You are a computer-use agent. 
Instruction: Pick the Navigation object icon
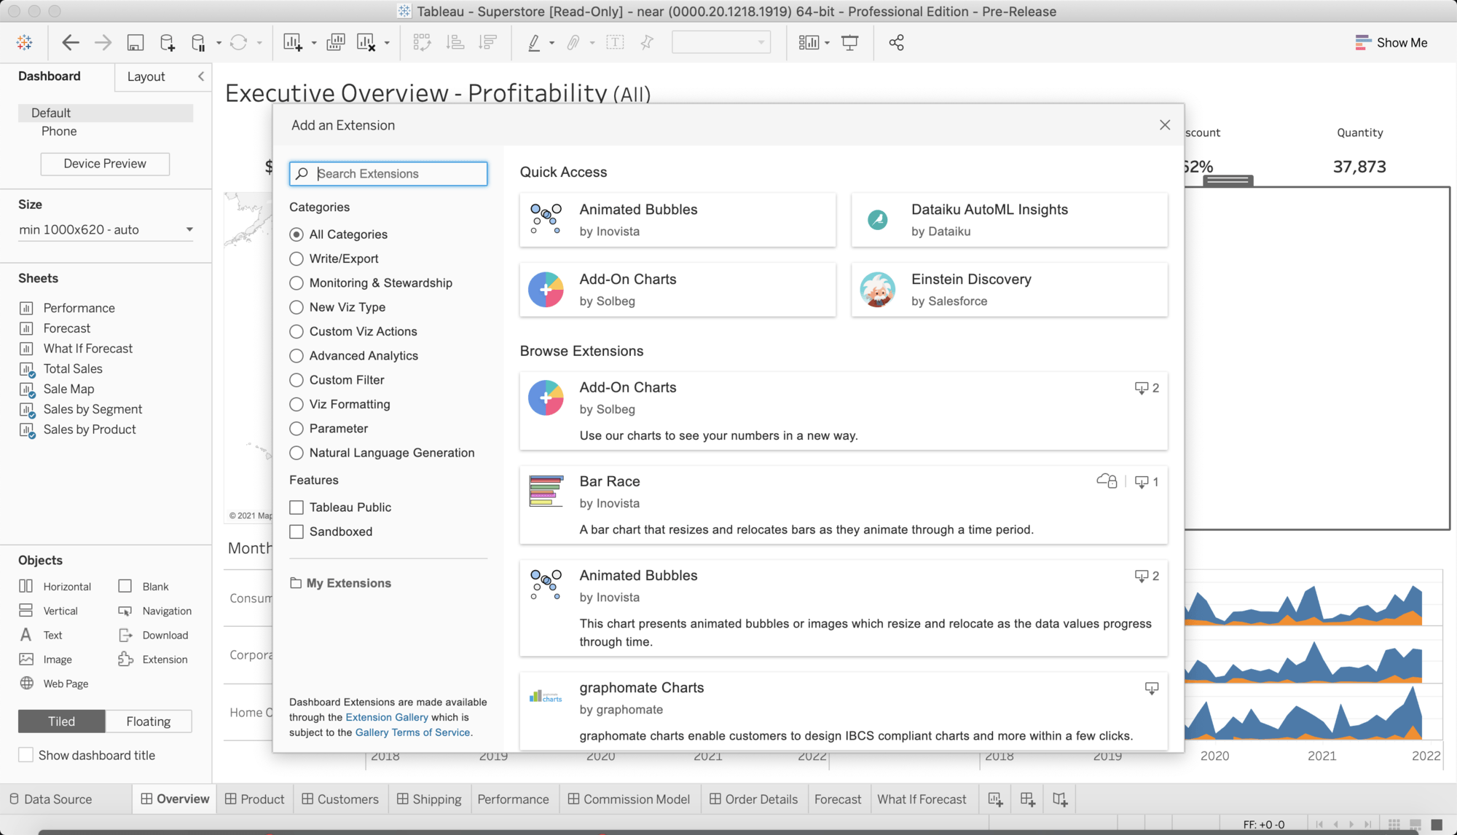(x=125, y=611)
